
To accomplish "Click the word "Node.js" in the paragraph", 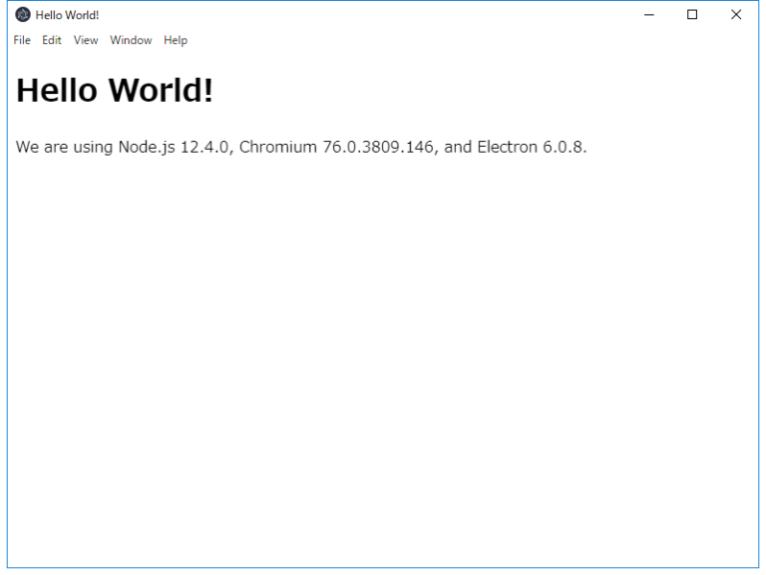I will click(x=147, y=147).
